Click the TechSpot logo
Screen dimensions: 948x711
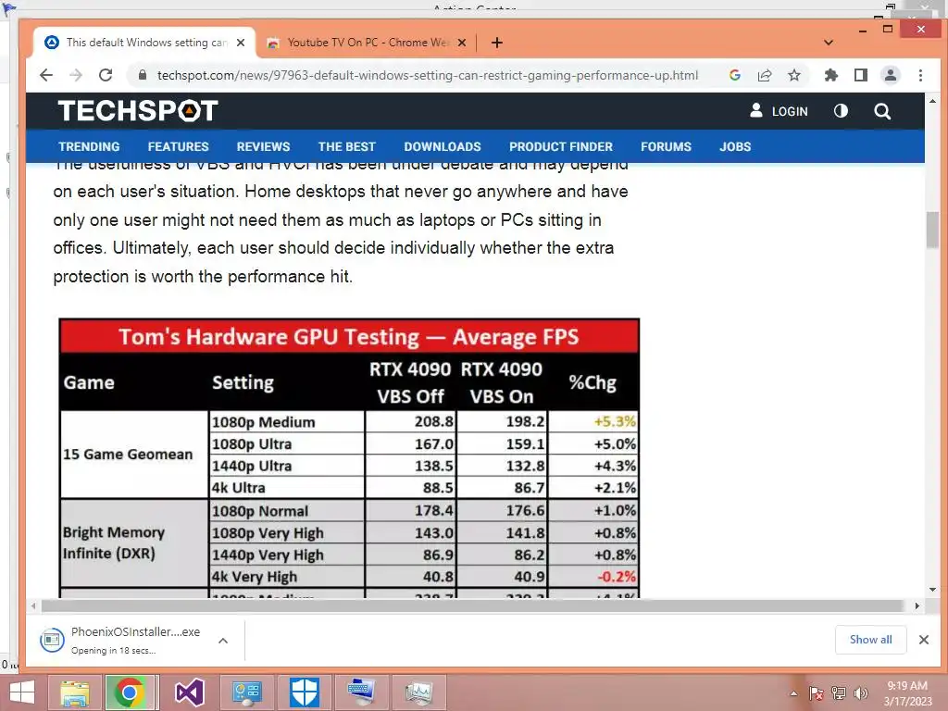(x=138, y=111)
